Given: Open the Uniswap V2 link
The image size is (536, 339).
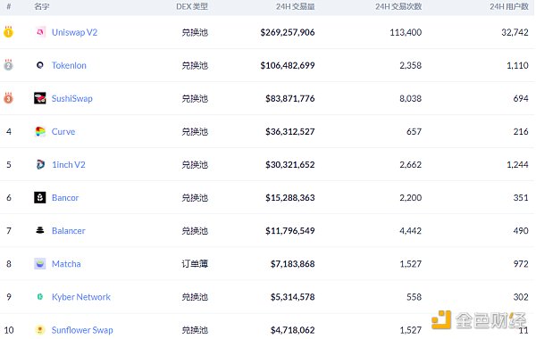Looking at the screenshot, I should pos(74,32).
